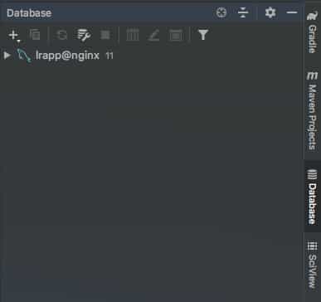Viewport: 321px width, 302px height.
Task: Click the MySQL dolphin icon beside lrapp@nginx
Action: [x=24, y=56]
